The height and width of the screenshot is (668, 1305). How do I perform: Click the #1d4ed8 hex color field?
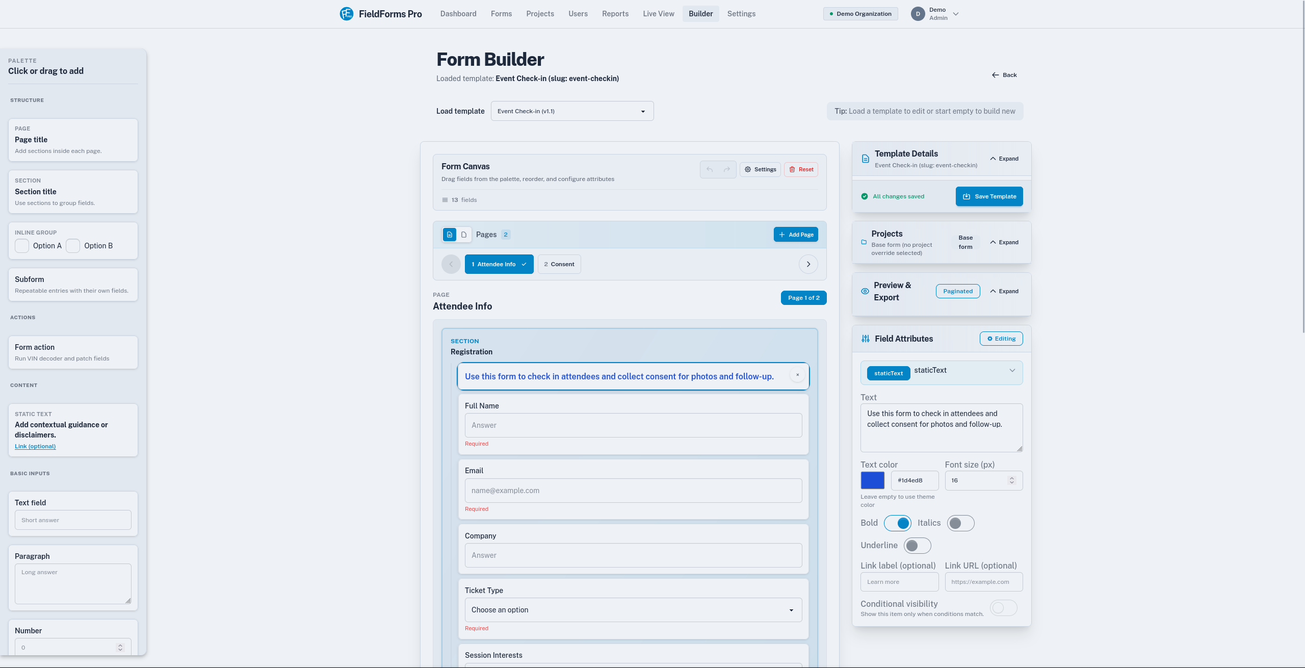point(915,480)
